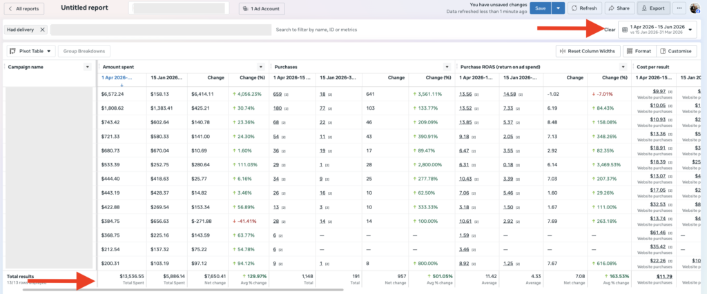The image size is (707, 294).
Task: Export the report
Action: 653,8
